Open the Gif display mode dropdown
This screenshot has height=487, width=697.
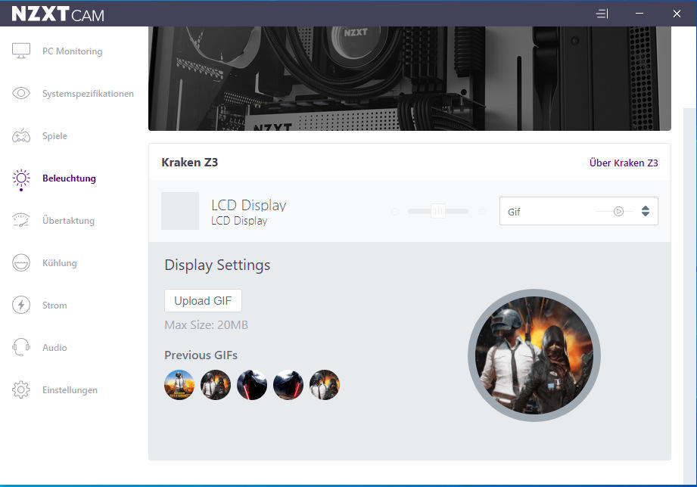pos(579,211)
